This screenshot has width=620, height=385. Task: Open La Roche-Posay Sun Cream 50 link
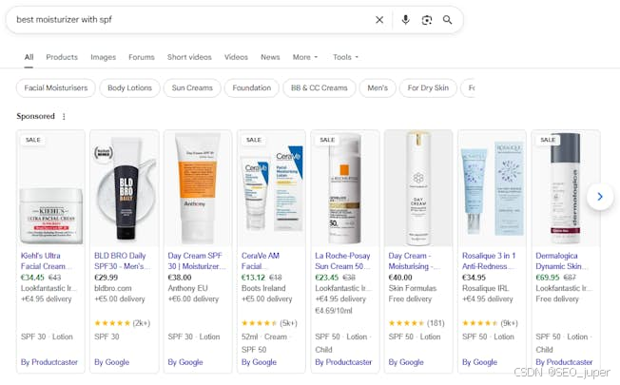[x=343, y=260]
